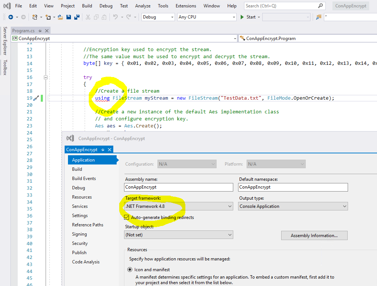Open the Server Explorer side tab
This screenshot has width=377, height=286.
pyautogui.click(x=5, y=41)
